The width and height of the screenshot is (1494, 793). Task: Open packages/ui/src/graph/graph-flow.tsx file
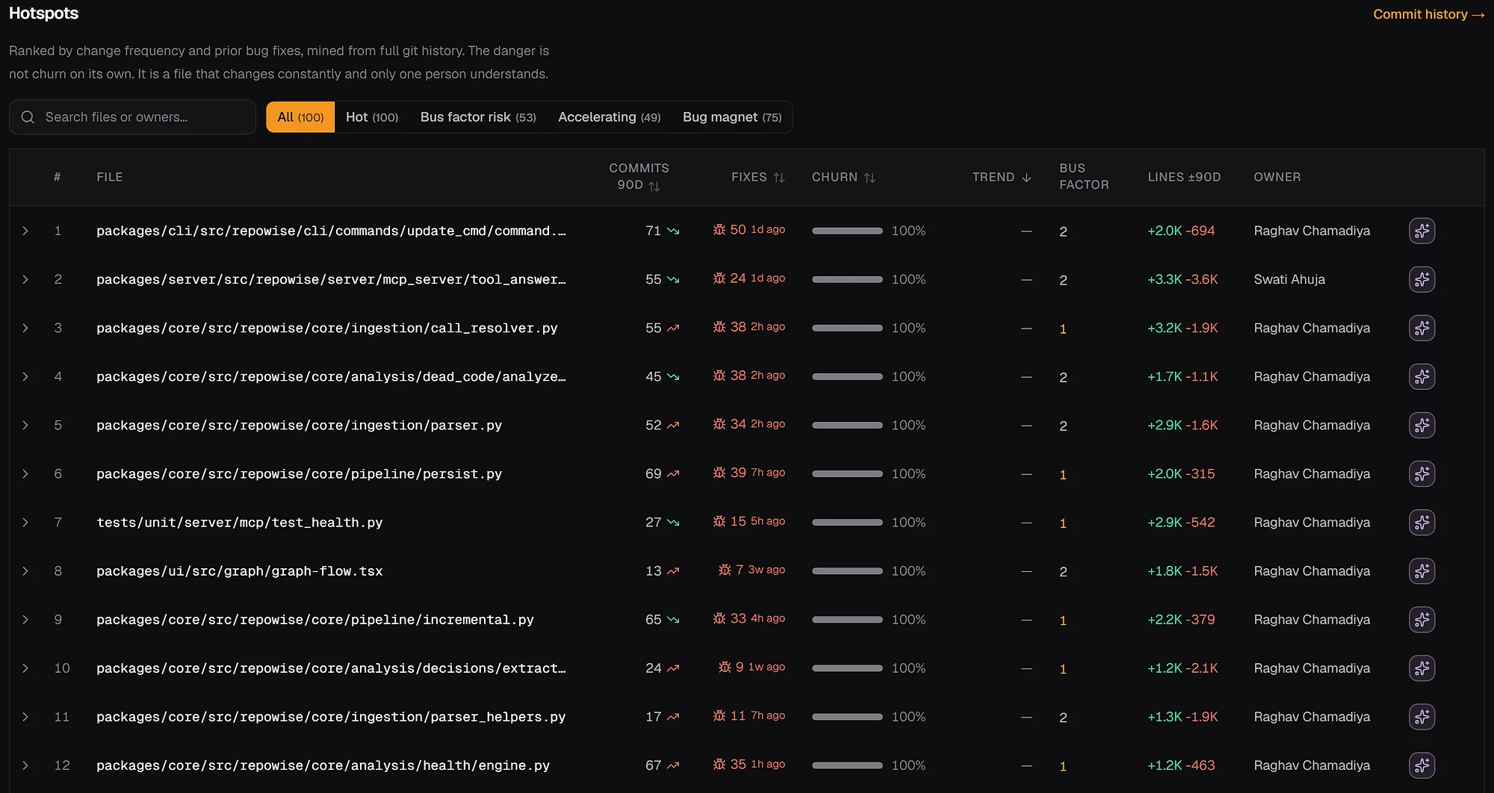point(239,570)
